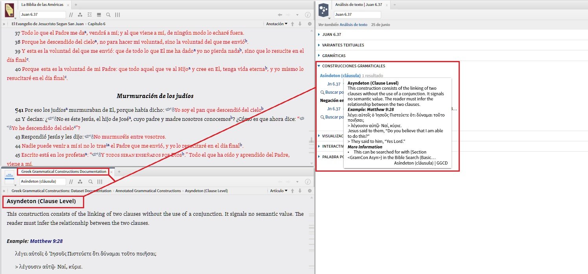This screenshot has width=588, height=274.
Task: Expand the chevrons beside El Evangelio breadcrumb
Action: pyautogui.click(x=4, y=24)
